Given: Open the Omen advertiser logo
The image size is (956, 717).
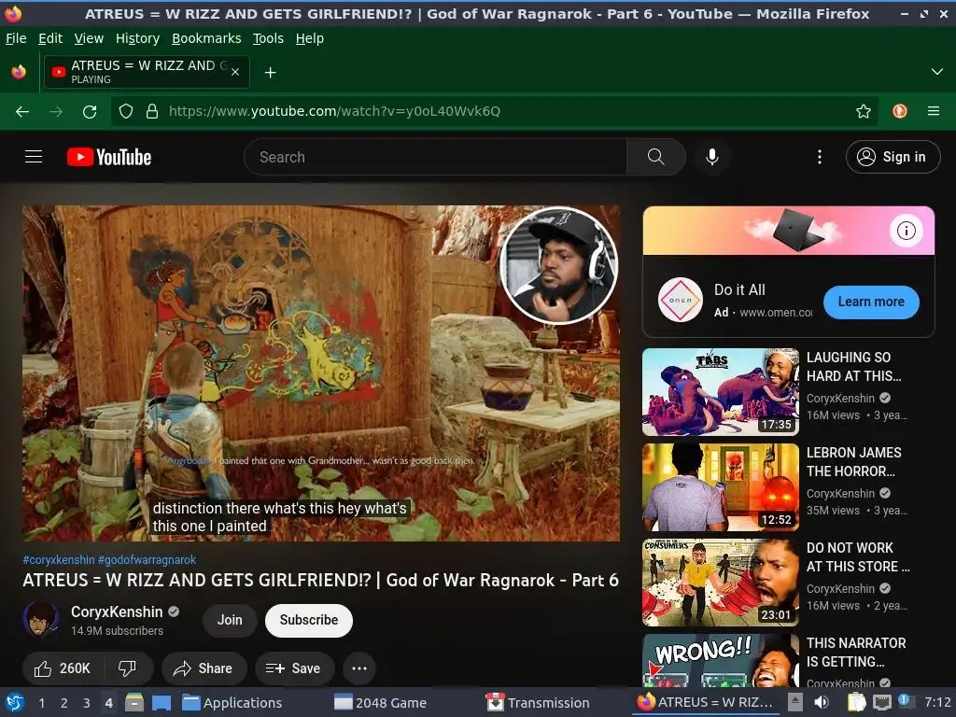Looking at the screenshot, I should point(681,300).
